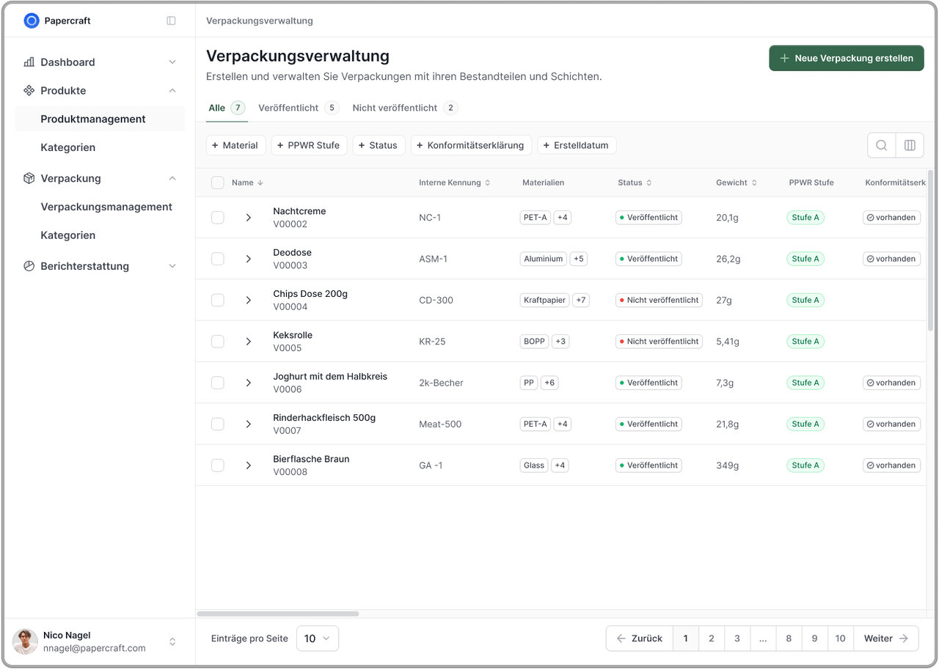The width and height of the screenshot is (939, 670).
Task: Click the Dashboard chart icon in sidebar
Action: click(29, 62)
